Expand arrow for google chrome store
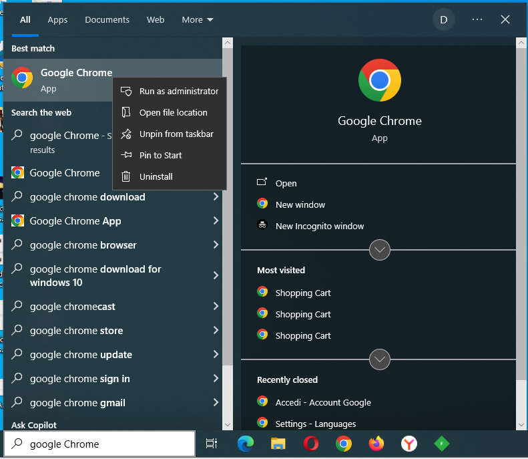Viewport: 528px width, 459px height. click(x=216, y=330)
